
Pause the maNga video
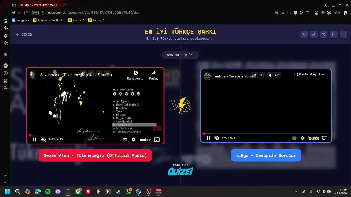tap(208, 138)
